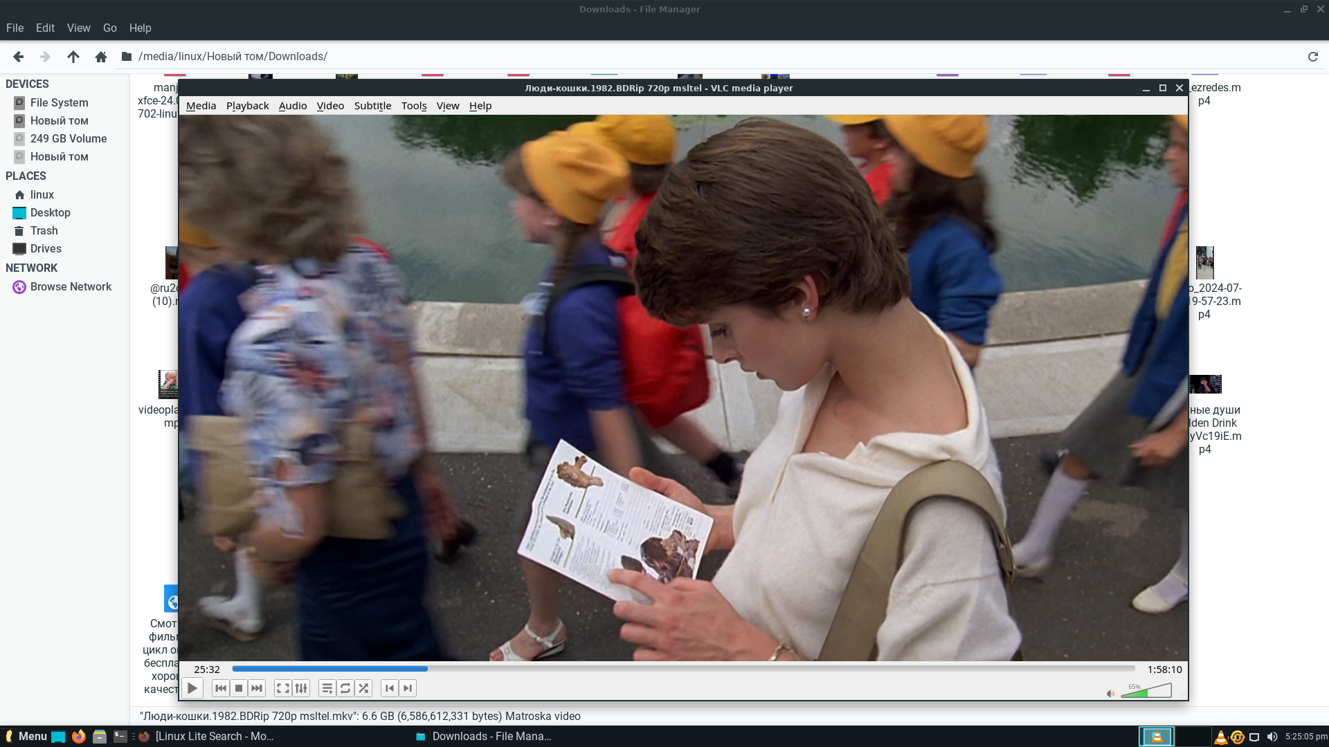This screenshot has height=747, width=1329.
Task: Open Drives in sidebar
Action: (46, 249)
